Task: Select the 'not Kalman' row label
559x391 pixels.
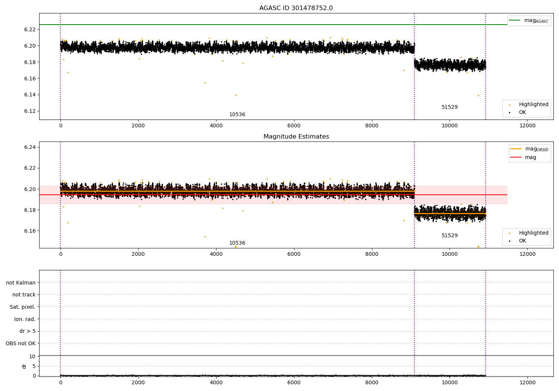Action: click(21, 283)
